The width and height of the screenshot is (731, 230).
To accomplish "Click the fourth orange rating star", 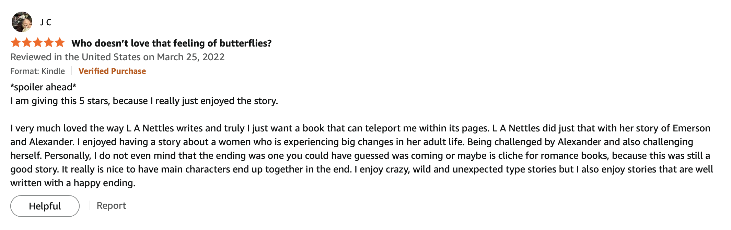I will (49, 43).
